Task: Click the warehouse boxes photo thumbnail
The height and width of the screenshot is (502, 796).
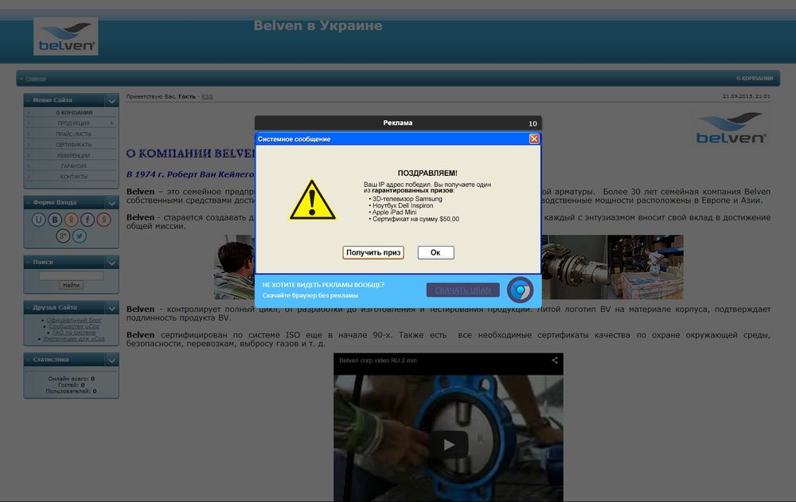Action: 646,267
